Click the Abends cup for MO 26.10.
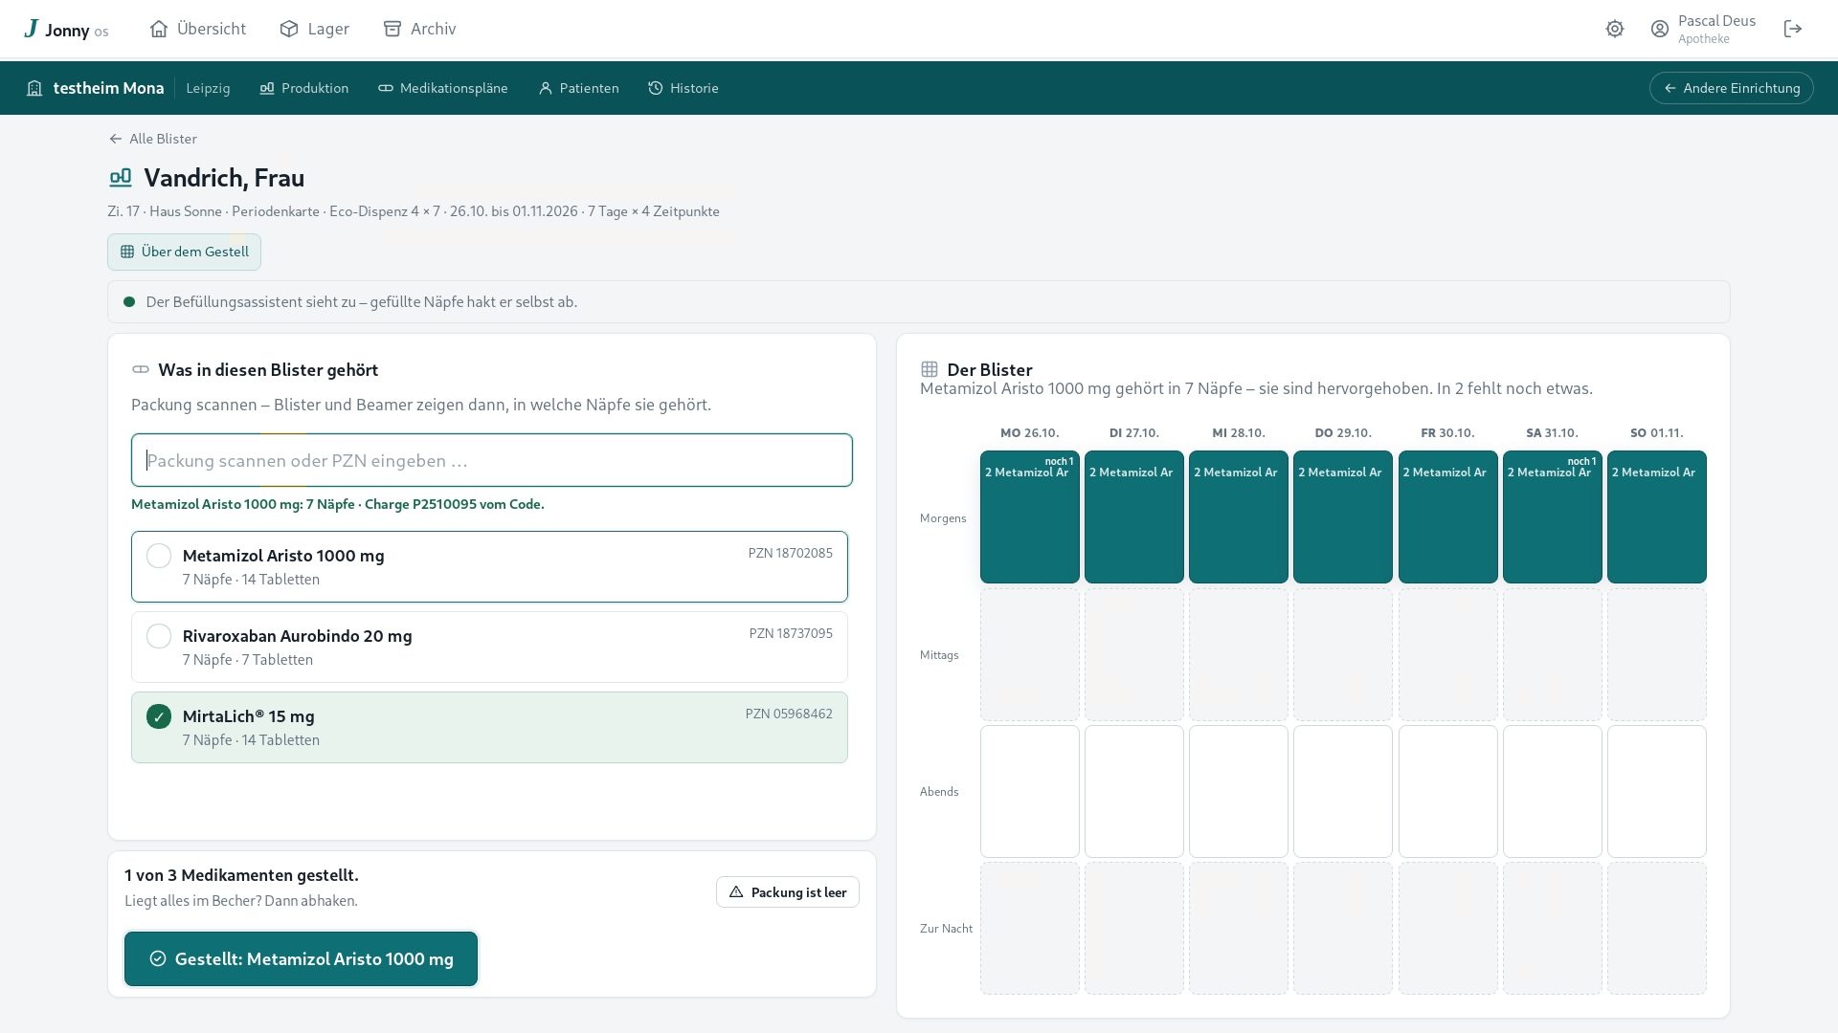 coord(1030,791)
